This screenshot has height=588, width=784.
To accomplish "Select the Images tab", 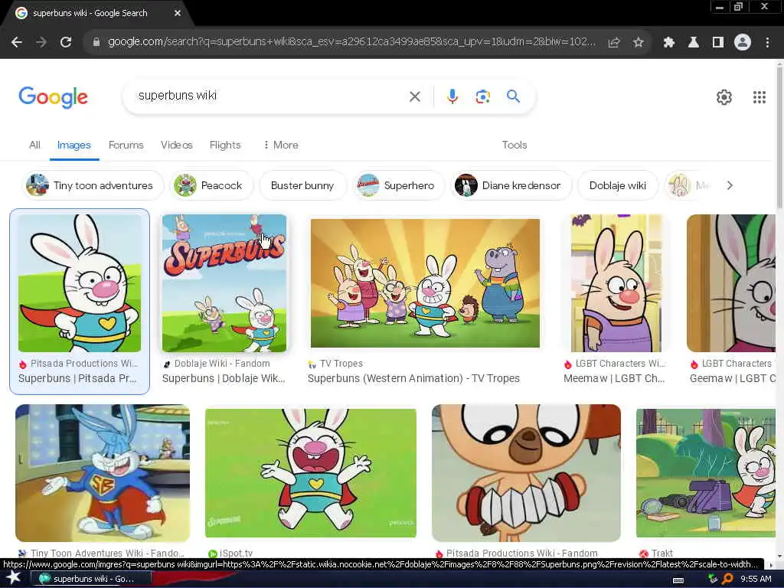I will point(74,145).
